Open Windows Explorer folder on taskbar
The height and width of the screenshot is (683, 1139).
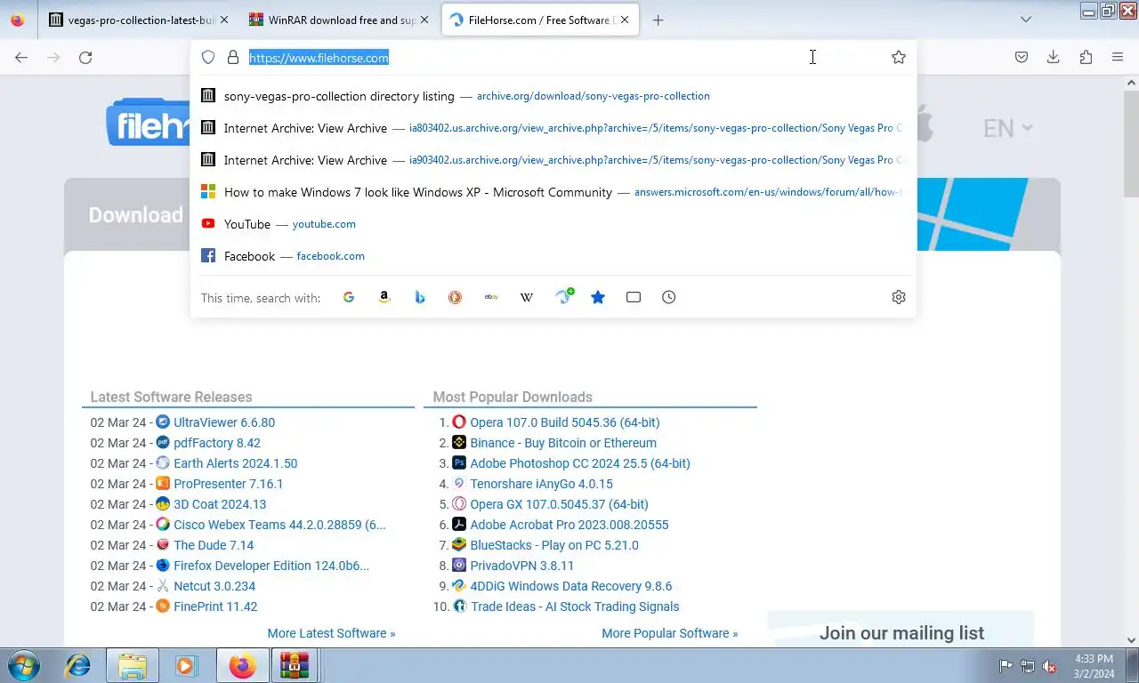pos(133,665)
